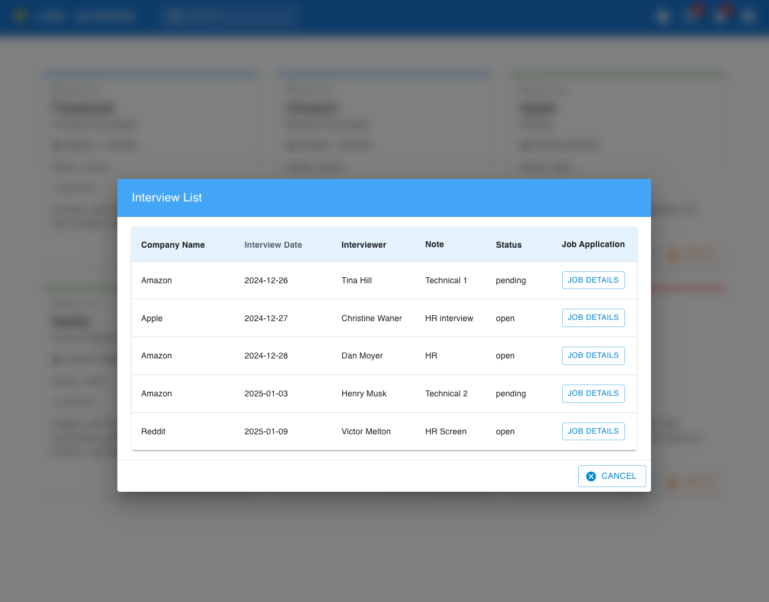Open Job Details for Apple interview
The image size is (769, 602).
pos(593,318)
